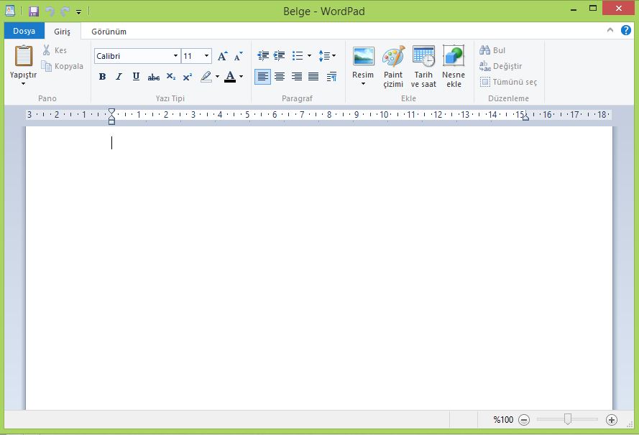Click the left indent box marker on ruler
The height and width of the screenshot is (435, 639).
click(111, 122)
